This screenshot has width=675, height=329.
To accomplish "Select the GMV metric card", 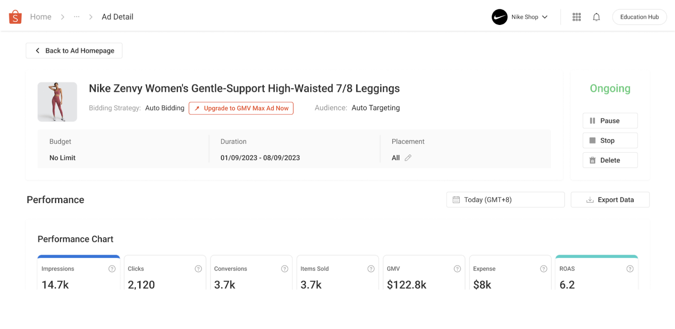I will [x=424, y=272].
